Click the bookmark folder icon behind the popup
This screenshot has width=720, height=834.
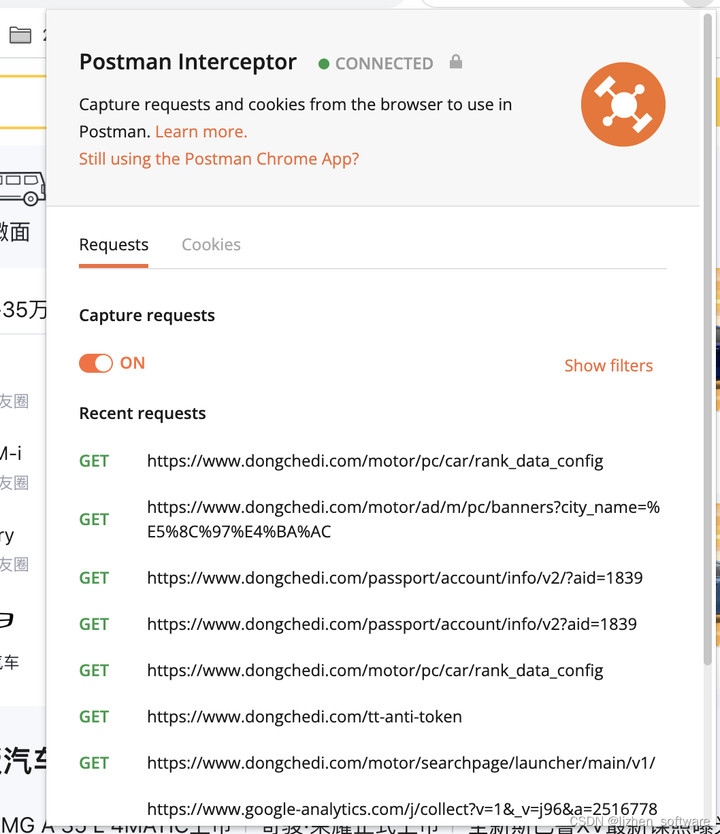click(20, 35)
